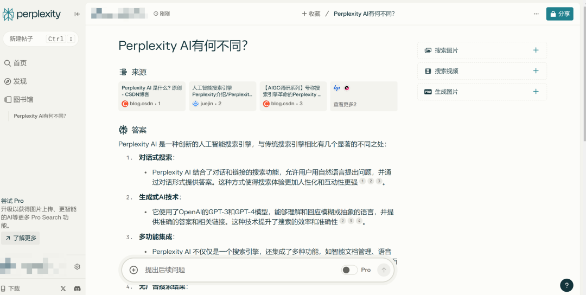
Task: Click citation 1 in 对话式搜索 paragraph
Action: click(x=362, y=182)
